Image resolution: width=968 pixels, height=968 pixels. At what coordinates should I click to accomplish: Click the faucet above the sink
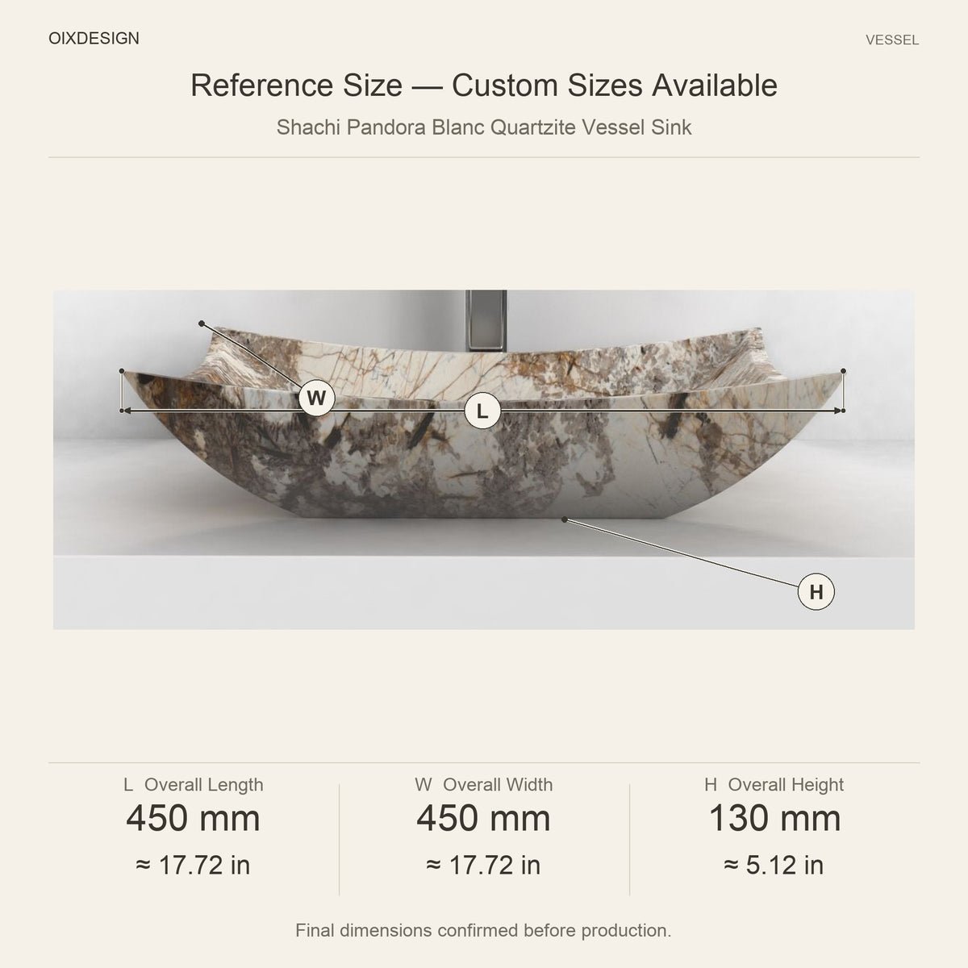coord(486,321)
